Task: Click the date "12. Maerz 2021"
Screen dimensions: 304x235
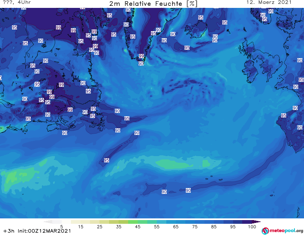Action: click(269, 2)
